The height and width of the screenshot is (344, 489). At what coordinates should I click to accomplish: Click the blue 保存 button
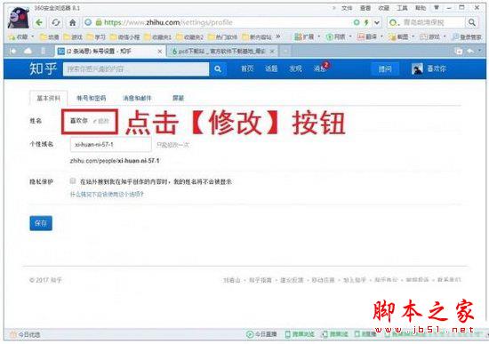(41, 223)
